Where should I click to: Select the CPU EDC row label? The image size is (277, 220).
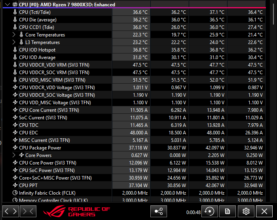[x=28, y=132]
